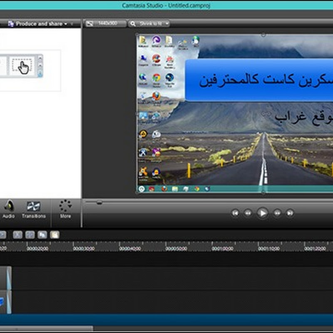Click the Produce and share button
Image resolution: width=333 pixels, height=333 pixels.
[37, 24]
